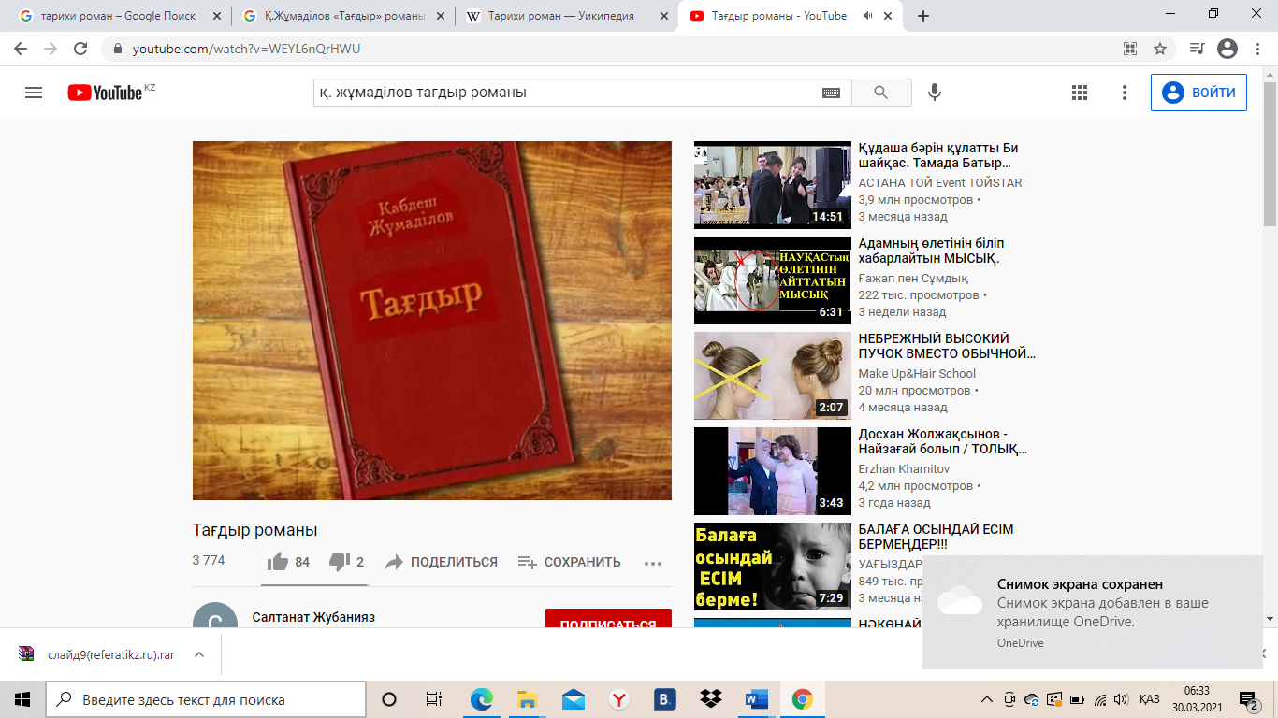This screenshot has width=1278, height=718.
Task: Switch to Microsoft Word in taskbar
Action: [x=756, y=699]
